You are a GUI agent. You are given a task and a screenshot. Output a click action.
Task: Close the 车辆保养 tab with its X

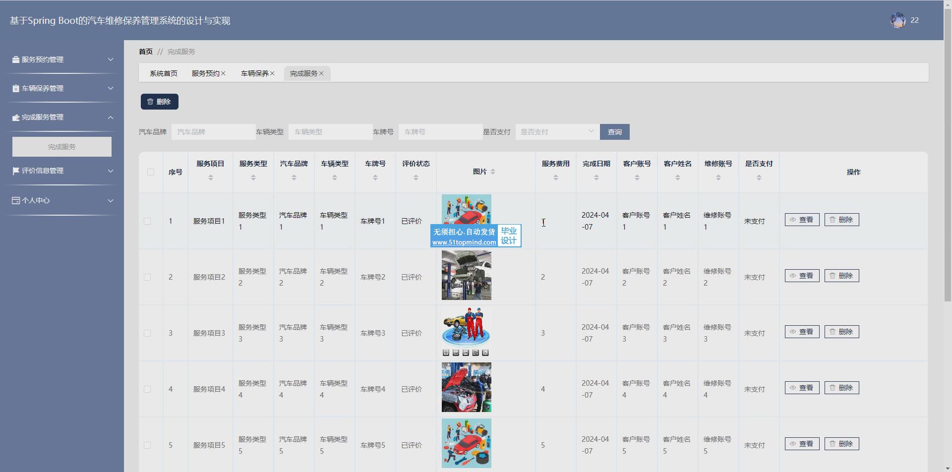pyautogui.click(x=272, y=73)
